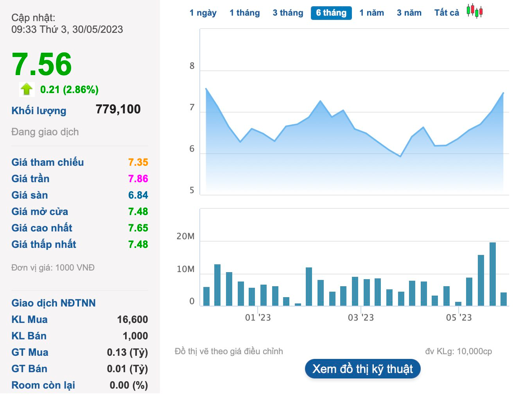Click the Giá sàn label
Screen dimensions: 513x398
[x=30, y=195]
